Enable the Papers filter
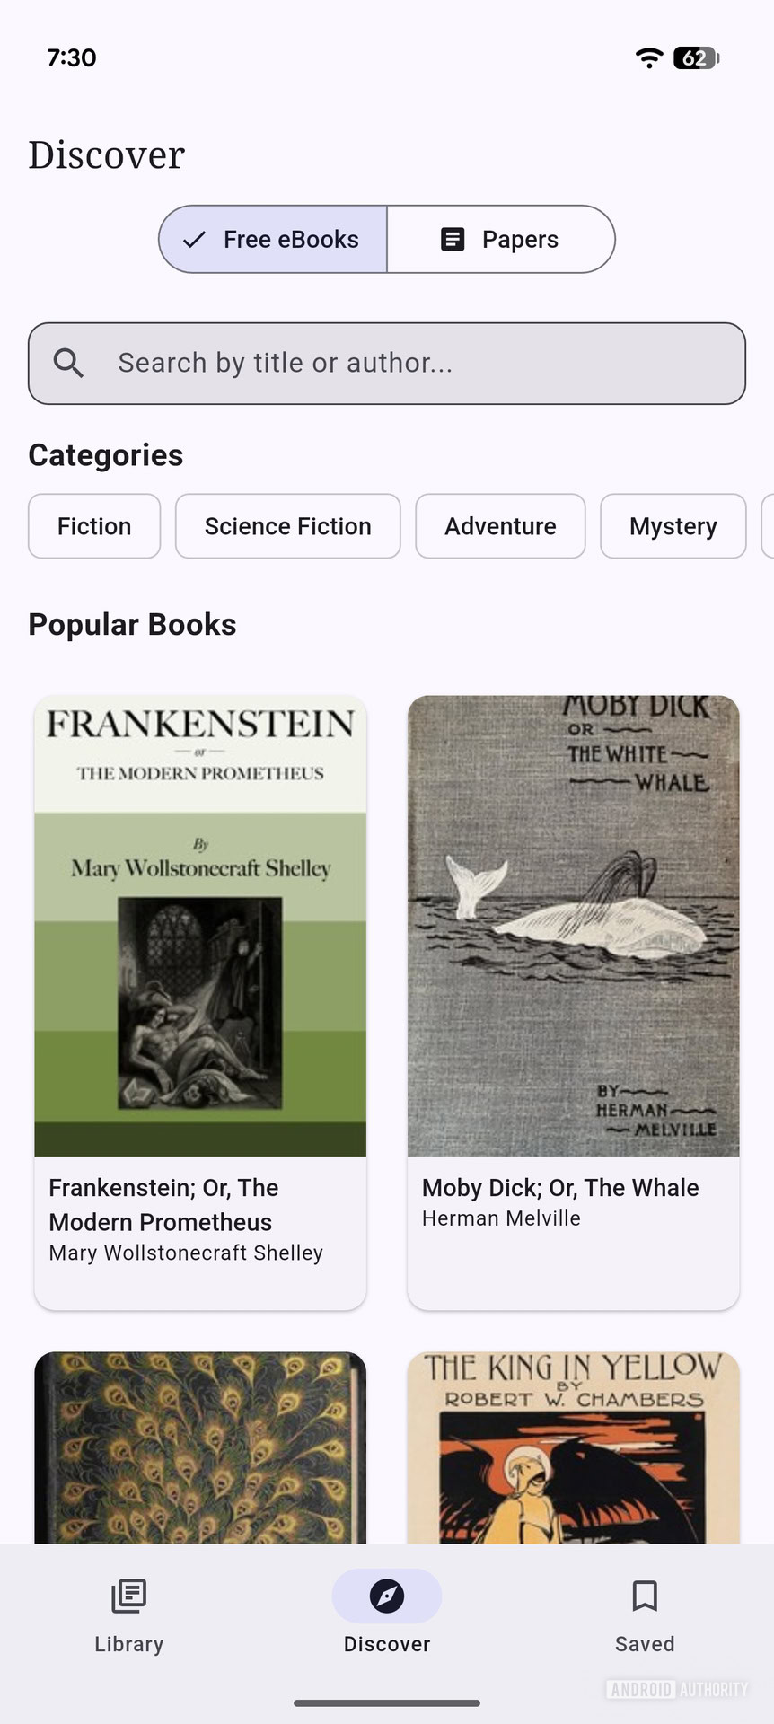774x1724 pixels. pos(500,239)
